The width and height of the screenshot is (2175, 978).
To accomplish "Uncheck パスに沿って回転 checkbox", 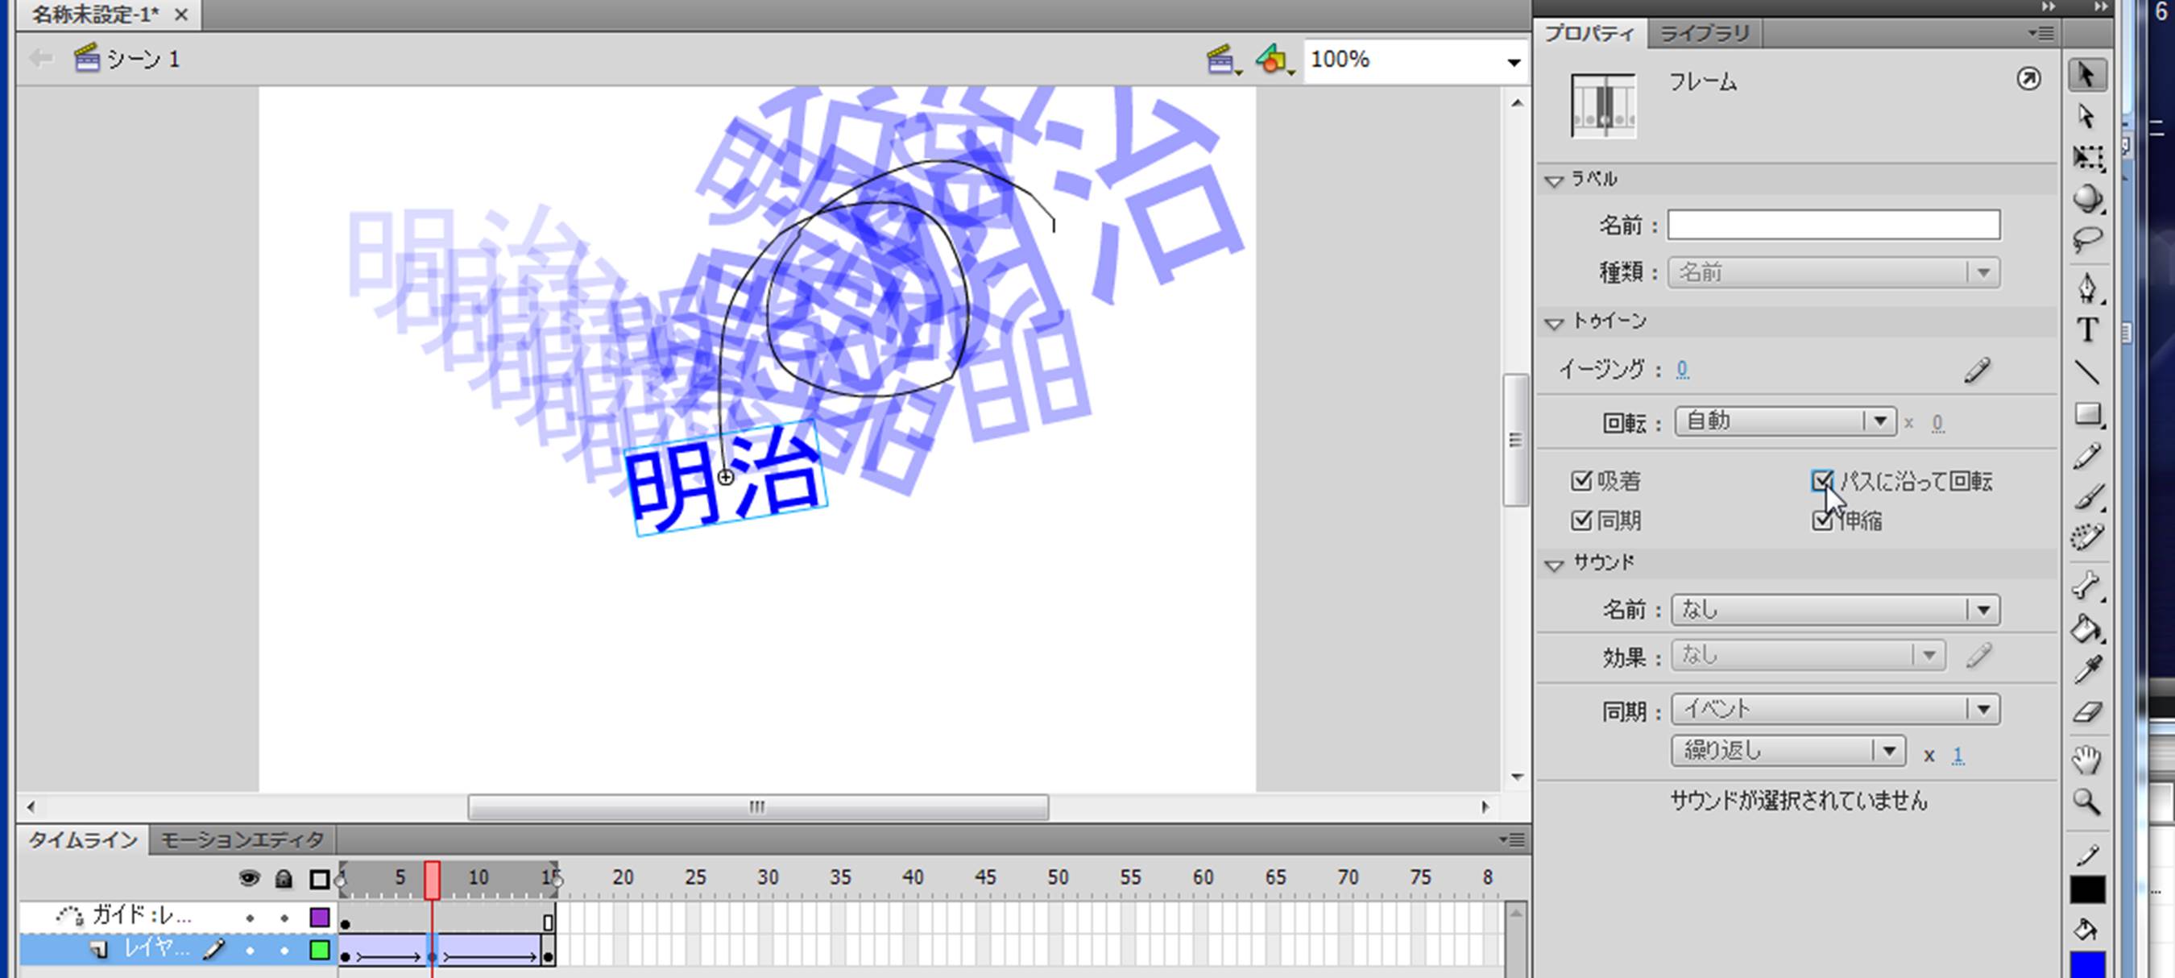I will tap(1822, 482).
